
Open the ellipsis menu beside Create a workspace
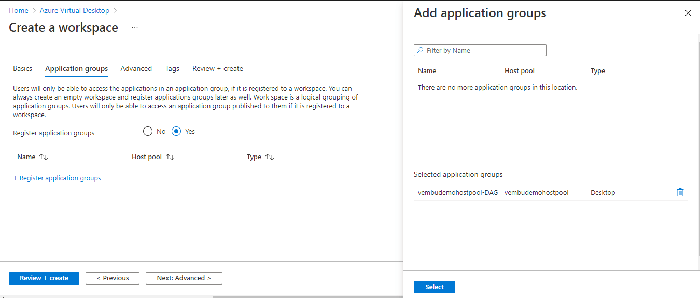coord(135,27)
